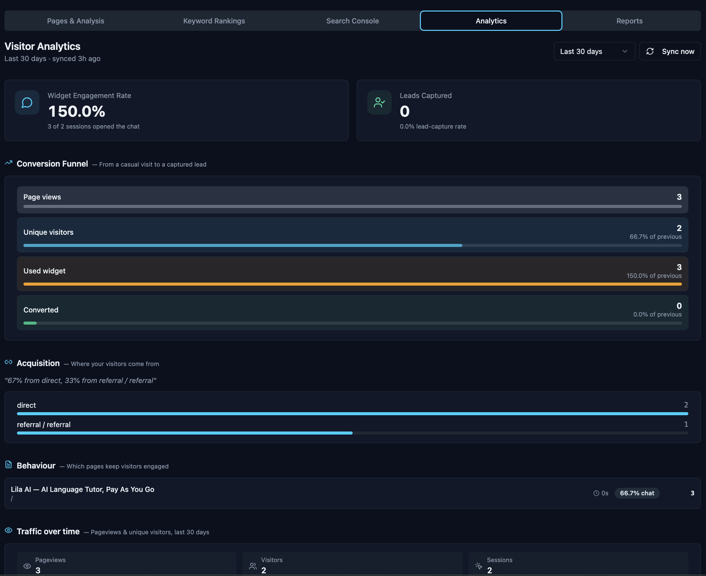Viewport: 706px width, 576px height.
Task: Click the 150.0% engagement value
Action: 77,111
